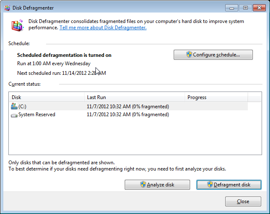Image resolution: width=270 pixels, height=214 pixels.
Task: Click the (C:) drive icon
Action: click(14, 107)
